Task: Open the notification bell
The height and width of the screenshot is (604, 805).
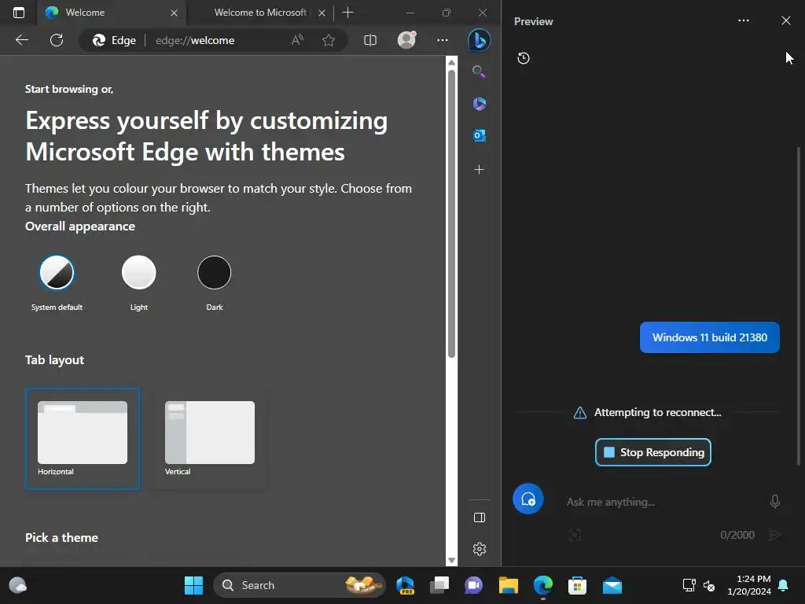Action: [784, 585]
